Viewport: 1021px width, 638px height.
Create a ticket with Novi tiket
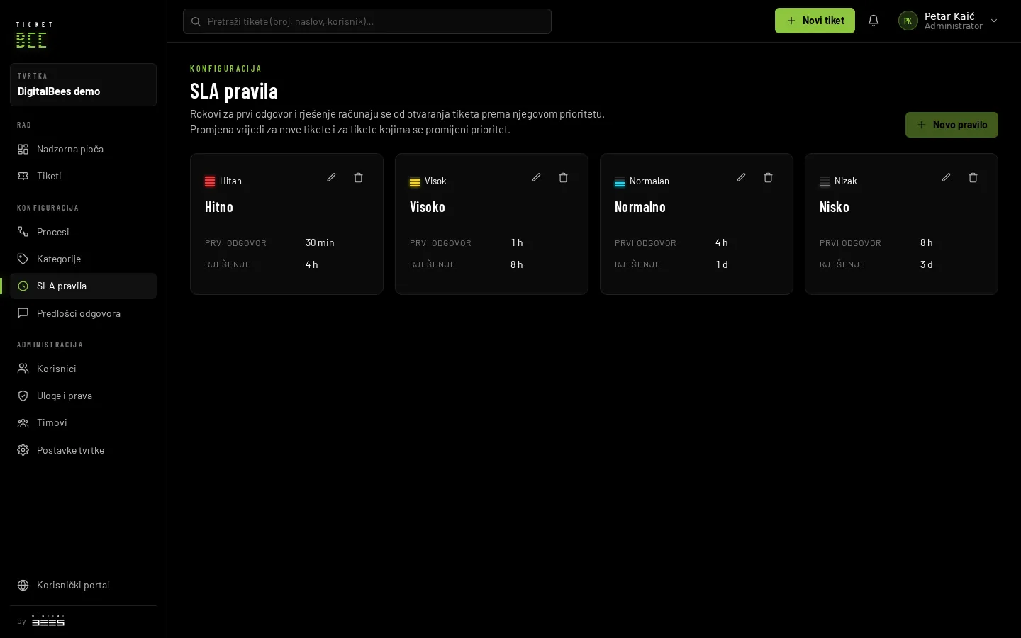click(815, 21)
